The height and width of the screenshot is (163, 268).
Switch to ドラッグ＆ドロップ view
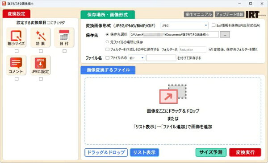point(106,152)
